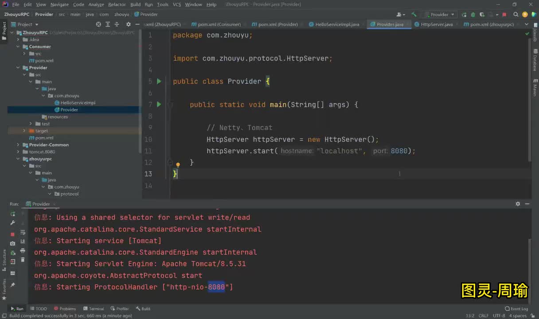The width and height of the screenshot is (539, 319).
Task: Click the zhouyu breadcrumb in navigation bar
Action: click(x=121, y=14)
